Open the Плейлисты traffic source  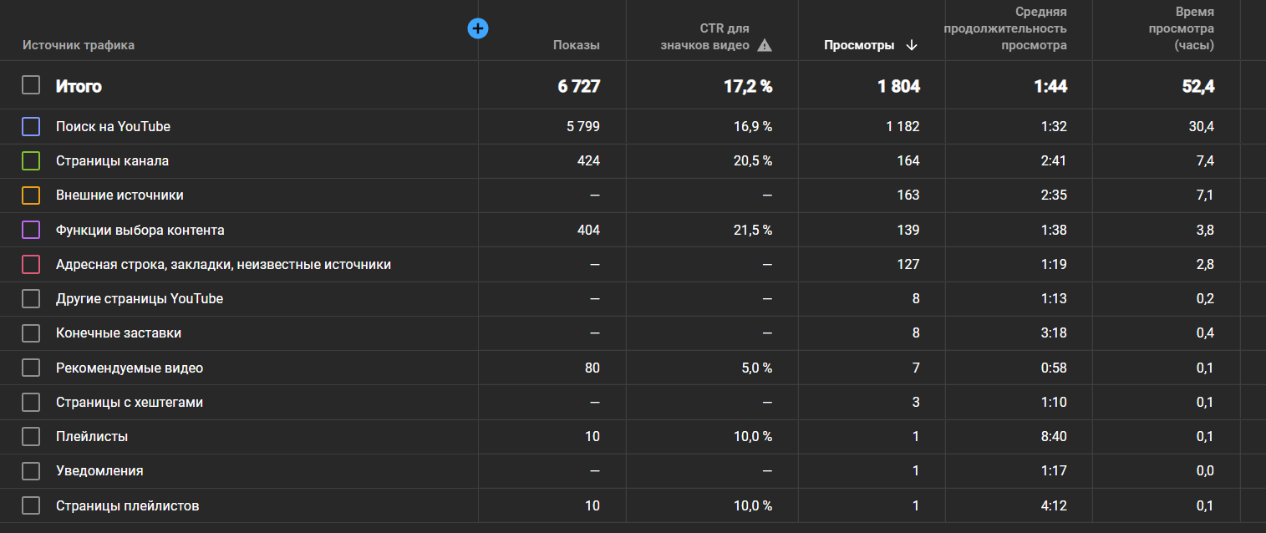pyautogui.click(x=92, y=436)
